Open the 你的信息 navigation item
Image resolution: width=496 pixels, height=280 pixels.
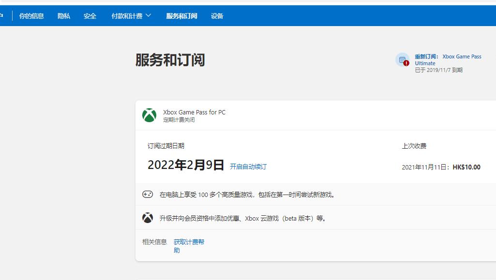[x=31, y=15]
